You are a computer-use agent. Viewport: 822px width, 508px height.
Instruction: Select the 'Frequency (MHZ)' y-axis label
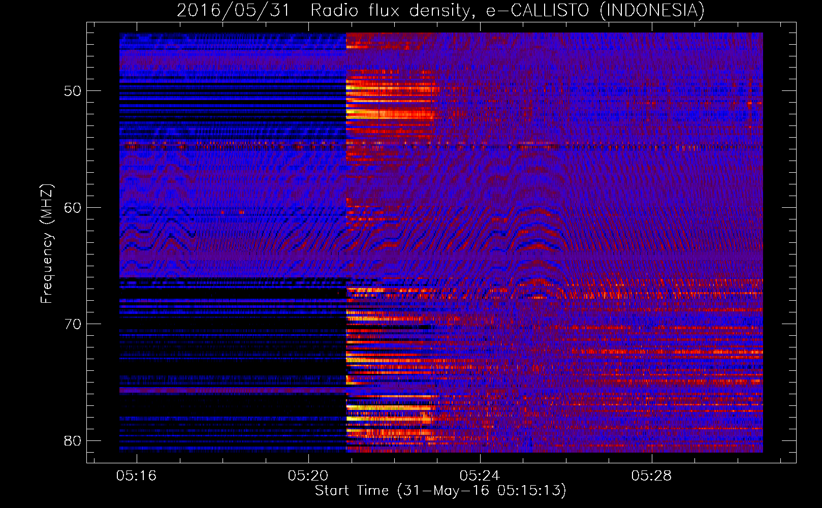pyautogui.click(x=46, y=243)
